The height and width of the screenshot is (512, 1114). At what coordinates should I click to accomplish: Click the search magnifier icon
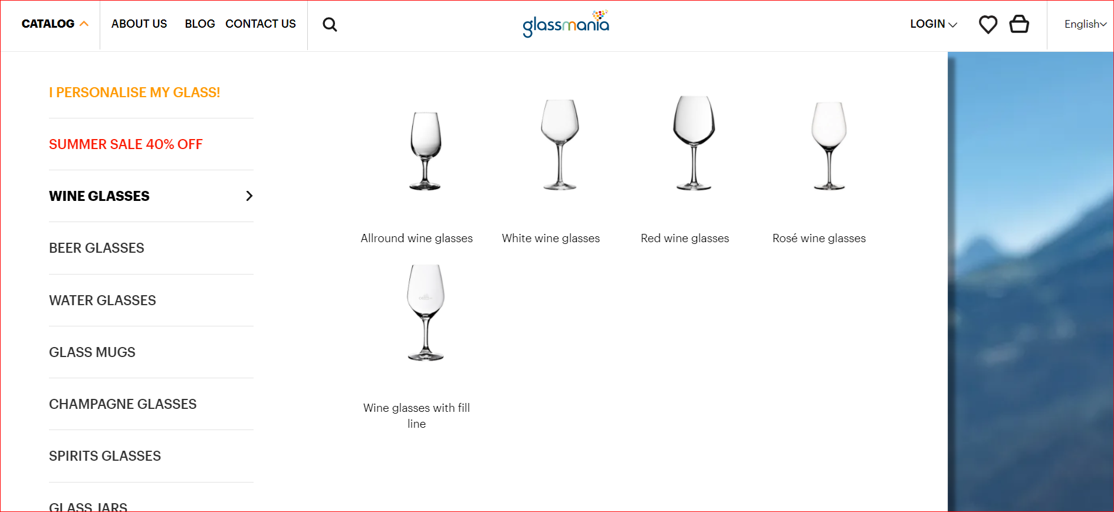[330, 25]
